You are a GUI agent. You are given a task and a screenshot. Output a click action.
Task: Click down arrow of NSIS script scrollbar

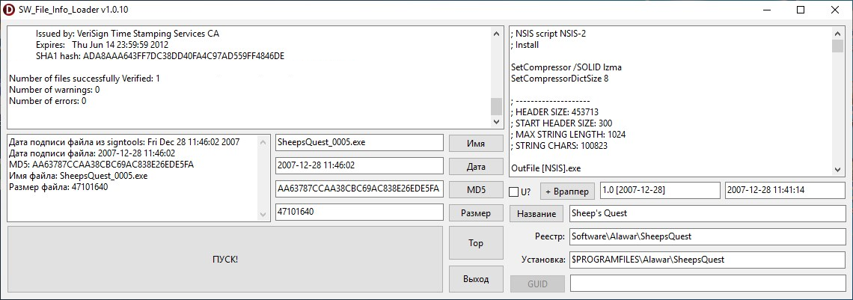pyautogui.click(x=838, y=170)
